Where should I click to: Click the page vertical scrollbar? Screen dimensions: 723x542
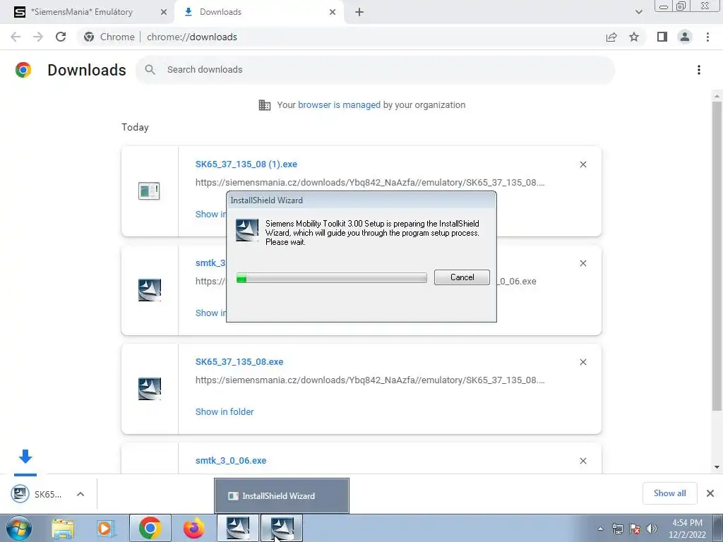pyautogui.click(x=717, y=256)
